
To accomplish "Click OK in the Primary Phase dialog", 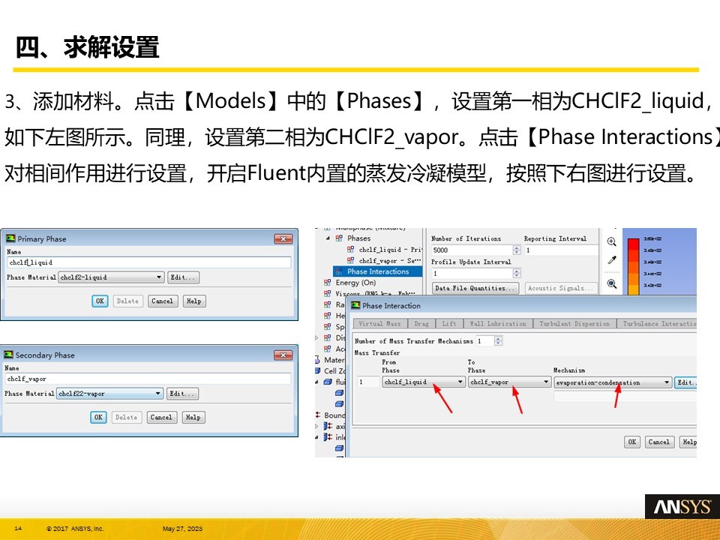I will (100, 301).
